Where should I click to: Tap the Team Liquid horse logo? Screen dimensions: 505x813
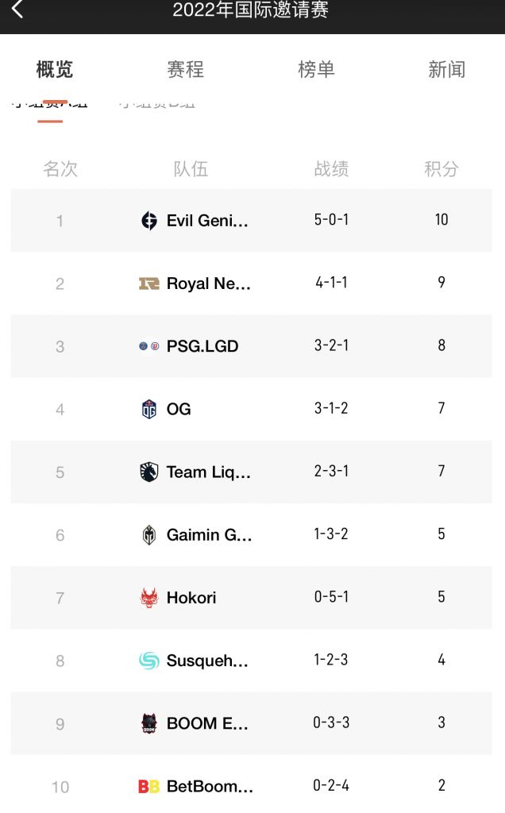point(149,472)
